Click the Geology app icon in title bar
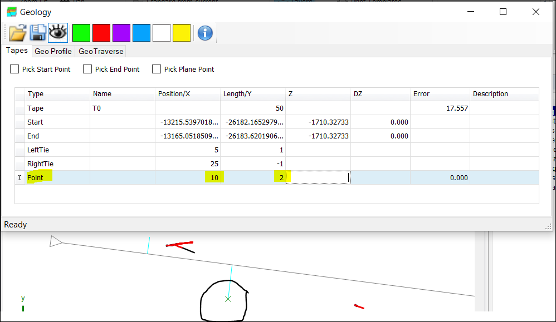 coord(12,12)
